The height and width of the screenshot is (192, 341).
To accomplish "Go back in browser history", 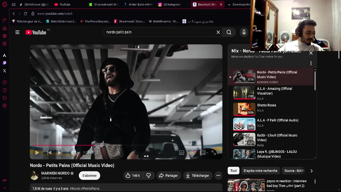I will coord(14,14).
